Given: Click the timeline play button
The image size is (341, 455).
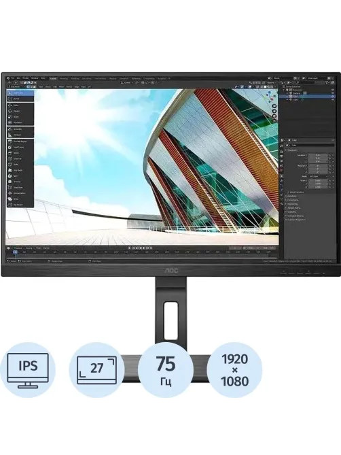Looking at the screenshot, I should (x=144, y=248).
